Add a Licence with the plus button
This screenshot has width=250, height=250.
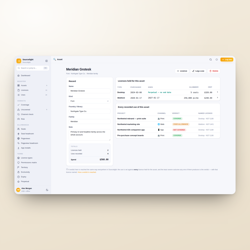(182, 71)
